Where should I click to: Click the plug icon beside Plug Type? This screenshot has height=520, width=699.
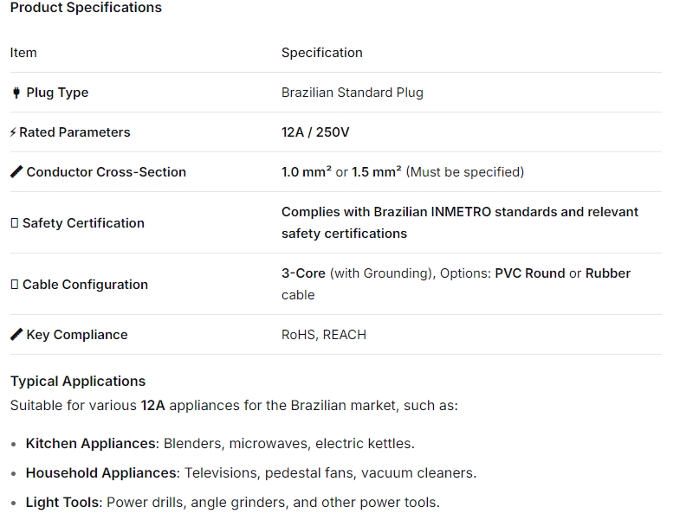tap(16, 93)
